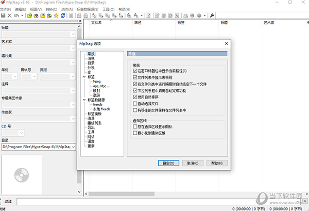
Task: Select 外观 in options tree
Action: [91, 68]
